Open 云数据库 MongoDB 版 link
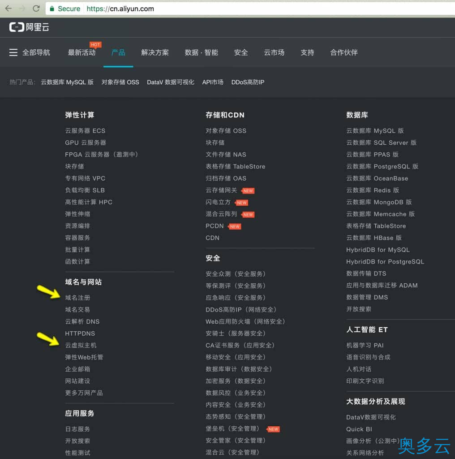The image size is (455, 459). 379,202
